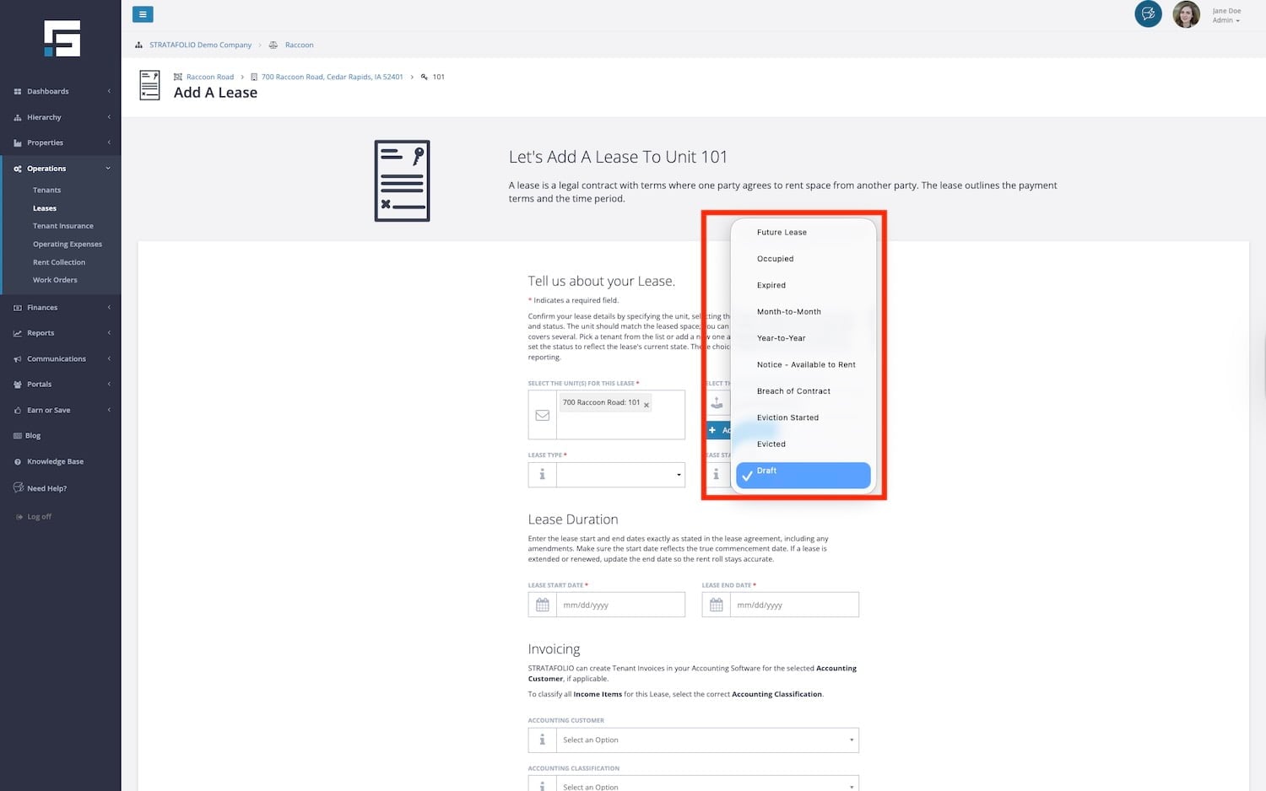Click the lease end date calendar icon
1266x791 pixels.
(x=716, y=605)
